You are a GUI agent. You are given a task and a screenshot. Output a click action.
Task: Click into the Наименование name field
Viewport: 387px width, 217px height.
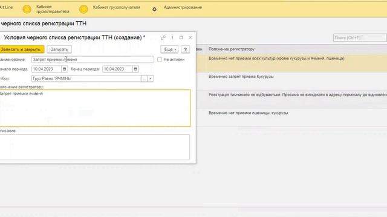[x=93, y=60]
